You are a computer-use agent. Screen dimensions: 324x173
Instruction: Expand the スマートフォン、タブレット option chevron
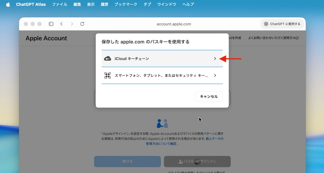point(215,75)
